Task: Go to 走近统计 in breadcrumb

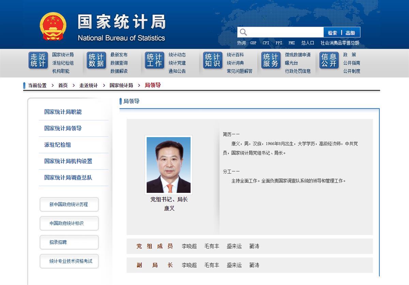Action: 88,85
